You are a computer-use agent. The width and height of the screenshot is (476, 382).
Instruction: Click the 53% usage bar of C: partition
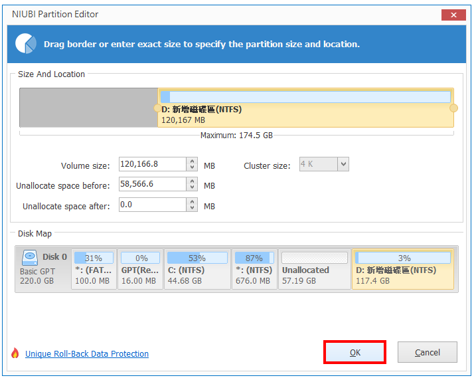[x=197, y=258]
